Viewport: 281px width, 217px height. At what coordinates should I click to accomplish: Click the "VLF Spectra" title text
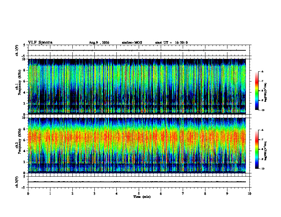(40, 43)
